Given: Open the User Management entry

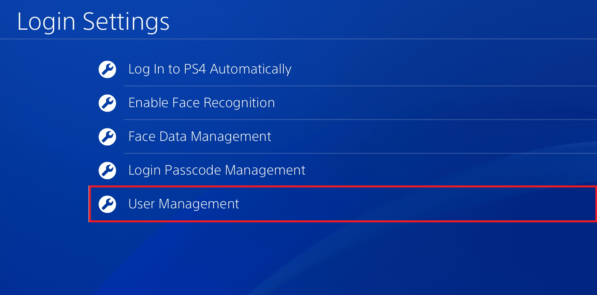Looking at the screenshot, I should (x=184, y=204).
